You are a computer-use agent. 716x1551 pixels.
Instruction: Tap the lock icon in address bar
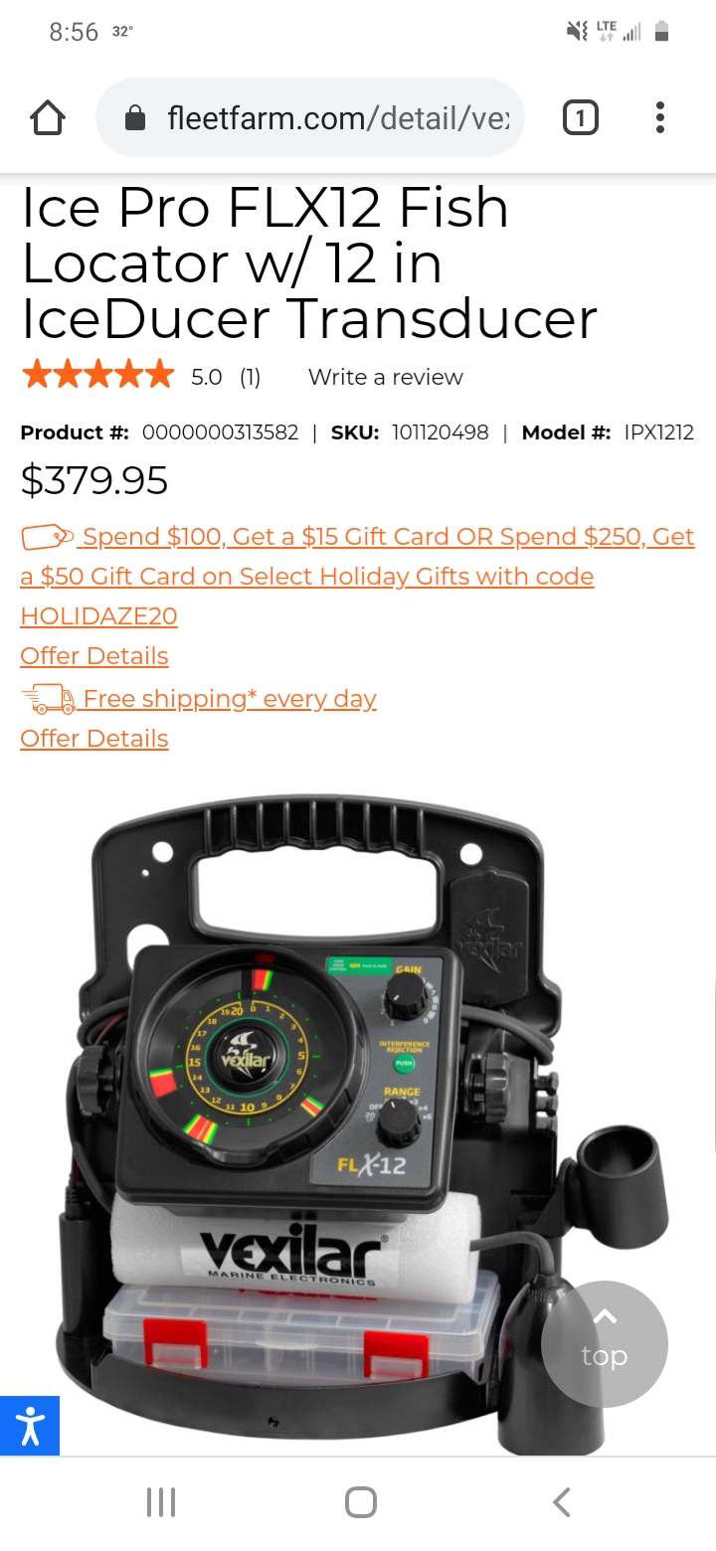pyautogui.click(x=135, y=119)
